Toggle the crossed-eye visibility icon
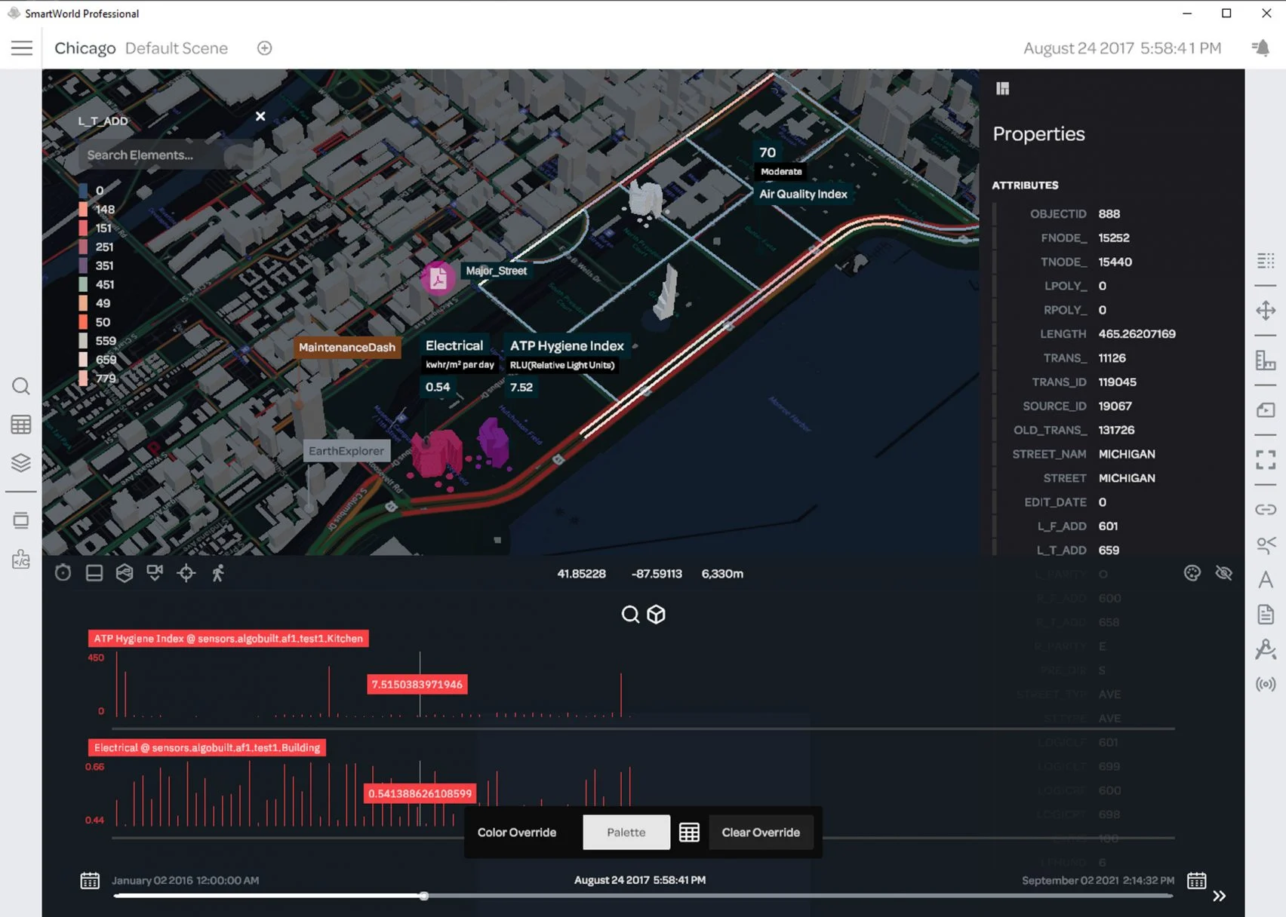1286x917 pixels. [1224, 574]
